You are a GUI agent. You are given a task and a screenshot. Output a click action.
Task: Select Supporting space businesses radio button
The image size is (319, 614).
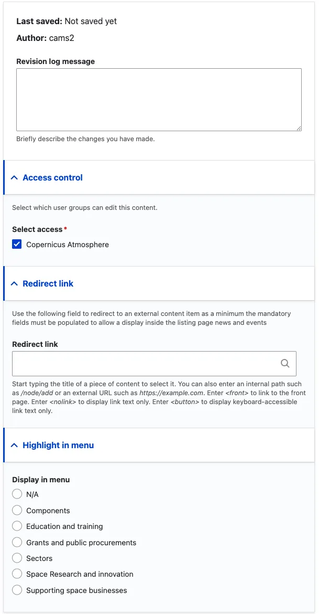point(17,590)
